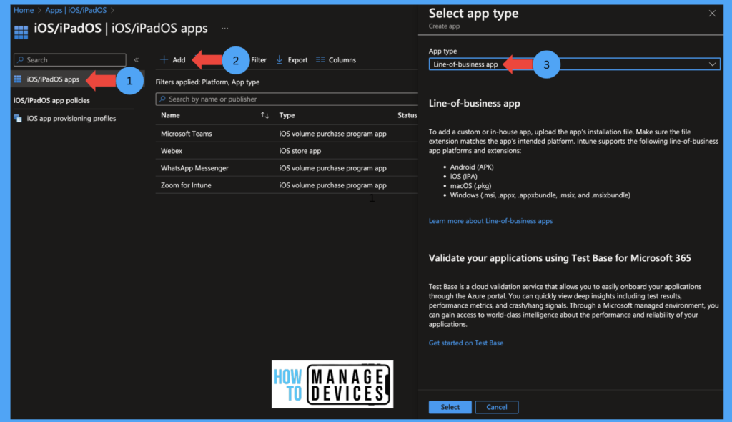Viewport: 732px width, 422px height.
Task: Collapse the sidebar with double chevron
Action: point(137,60)
